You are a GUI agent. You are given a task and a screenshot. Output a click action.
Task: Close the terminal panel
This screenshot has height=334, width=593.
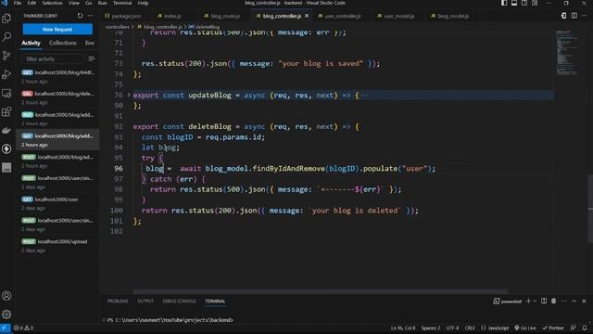point(585,301)
